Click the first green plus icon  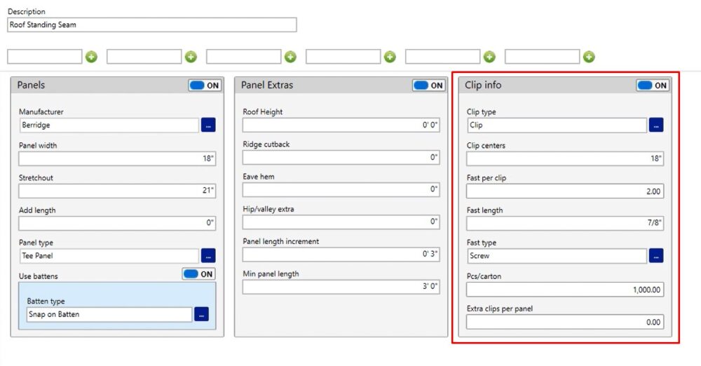point(91,57)
